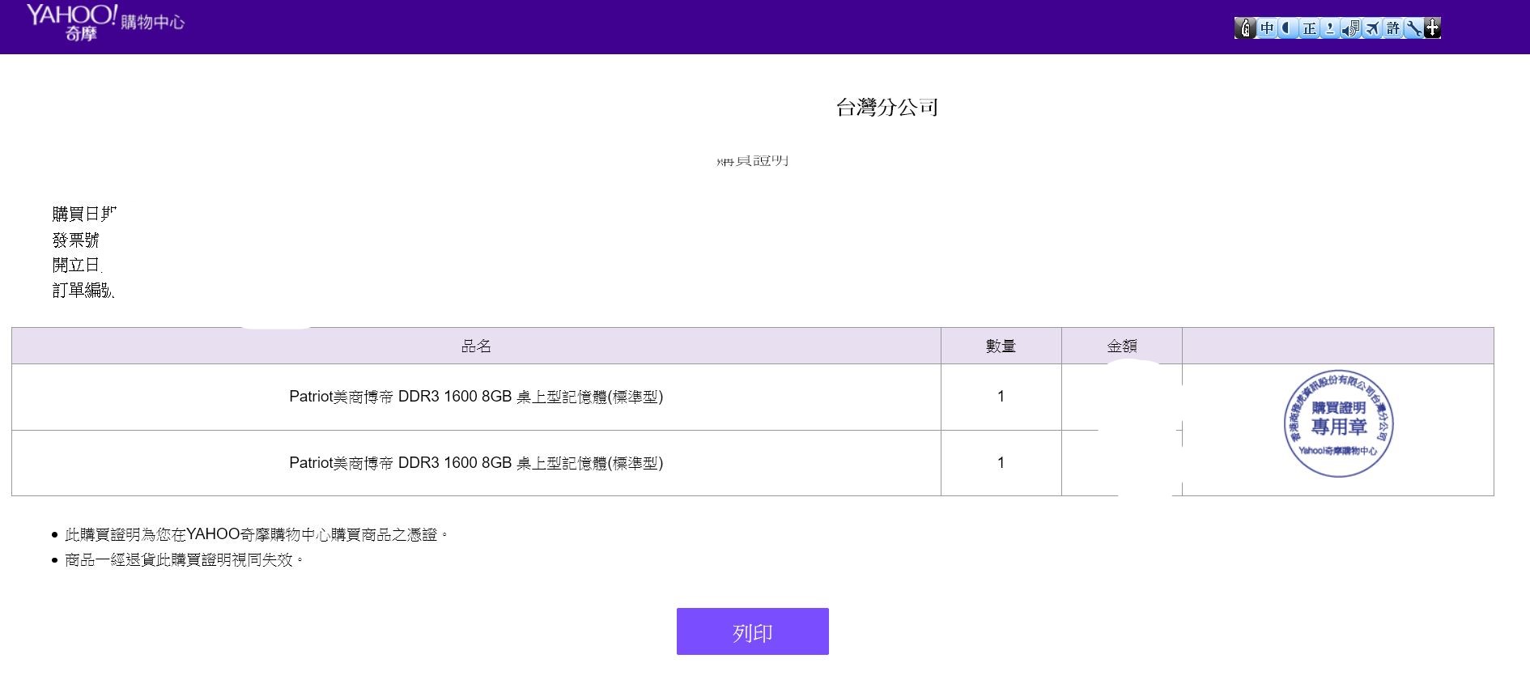Click note 此購買證明為您在YAHOO奇摩購物中心購買商品之憑證
The image size is (1530, 680).
[x=256, y=534]
